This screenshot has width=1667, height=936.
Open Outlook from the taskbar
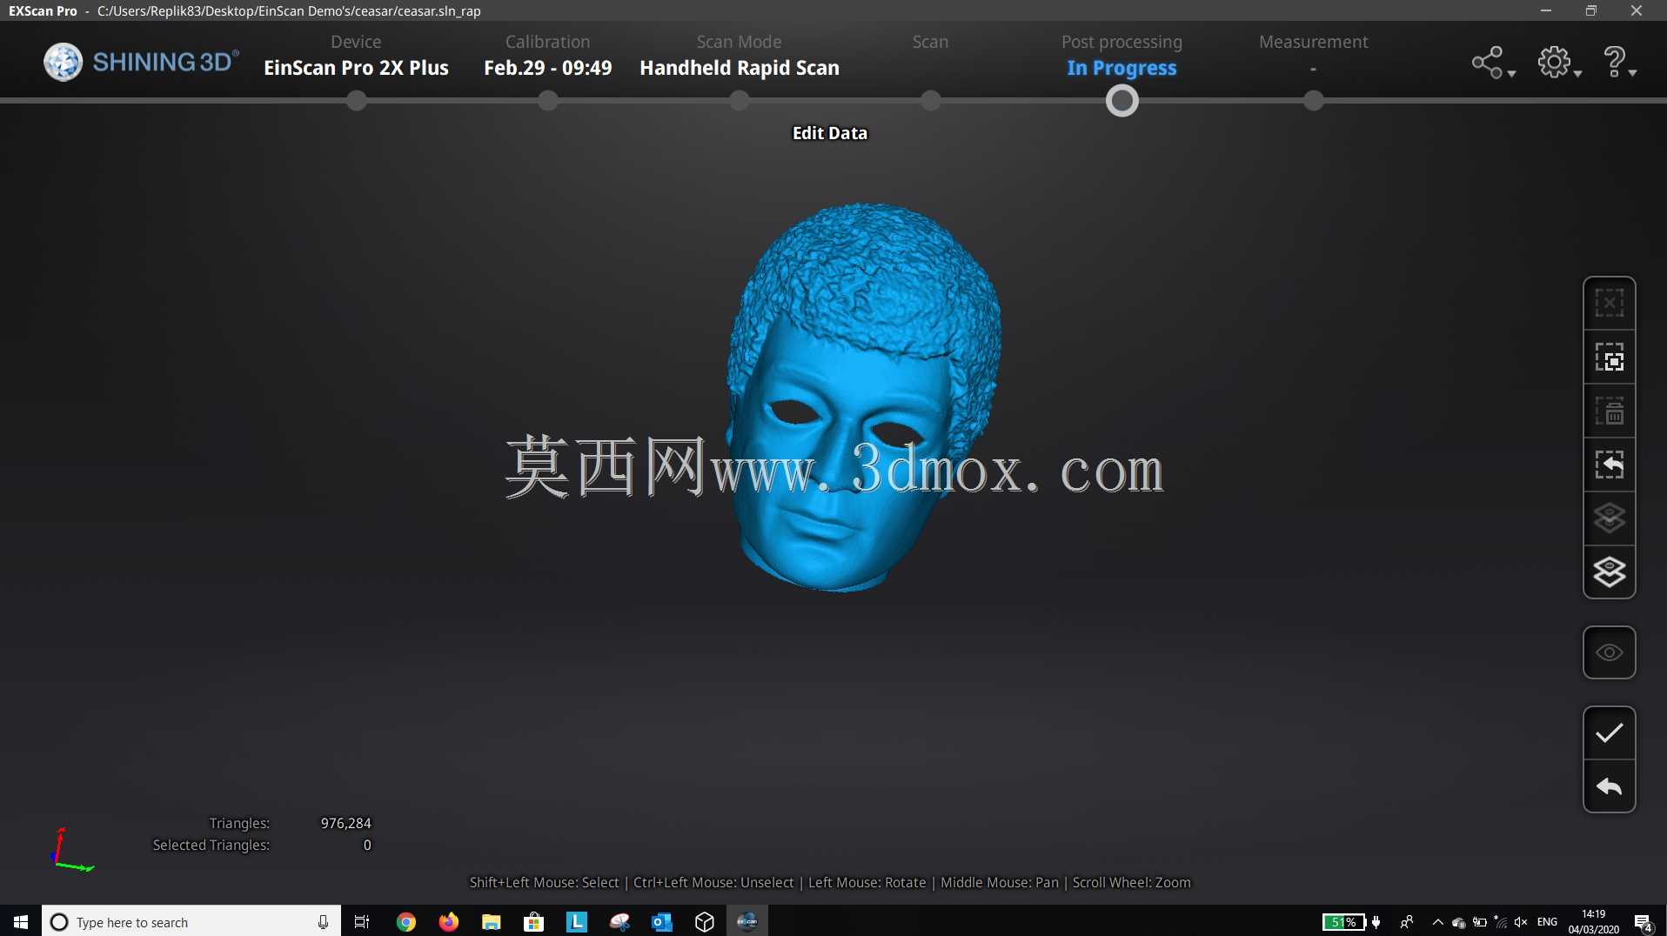pyautogui.click(x=662, y=921)
